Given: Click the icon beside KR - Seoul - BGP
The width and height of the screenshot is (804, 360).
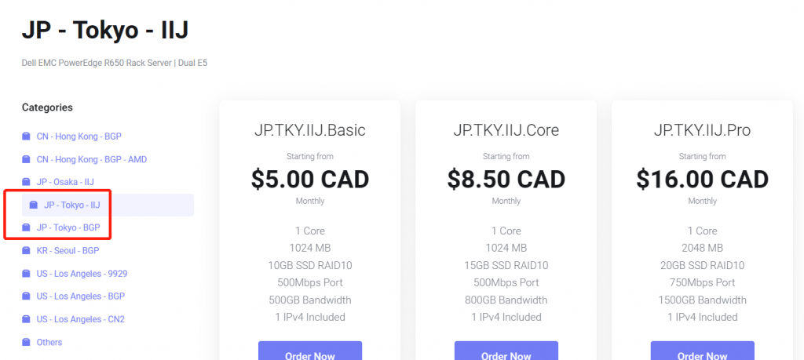Looking at the screenshot, I should (x=26, y=250).
